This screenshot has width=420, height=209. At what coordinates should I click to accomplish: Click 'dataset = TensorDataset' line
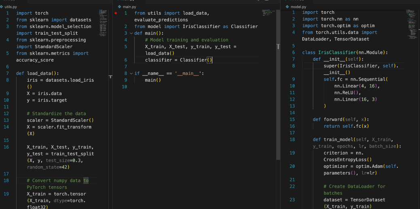355,200
